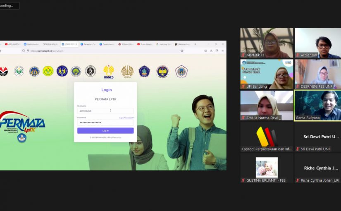
Task: Select the UPI Bandung participant video
Action: (267, 74)
